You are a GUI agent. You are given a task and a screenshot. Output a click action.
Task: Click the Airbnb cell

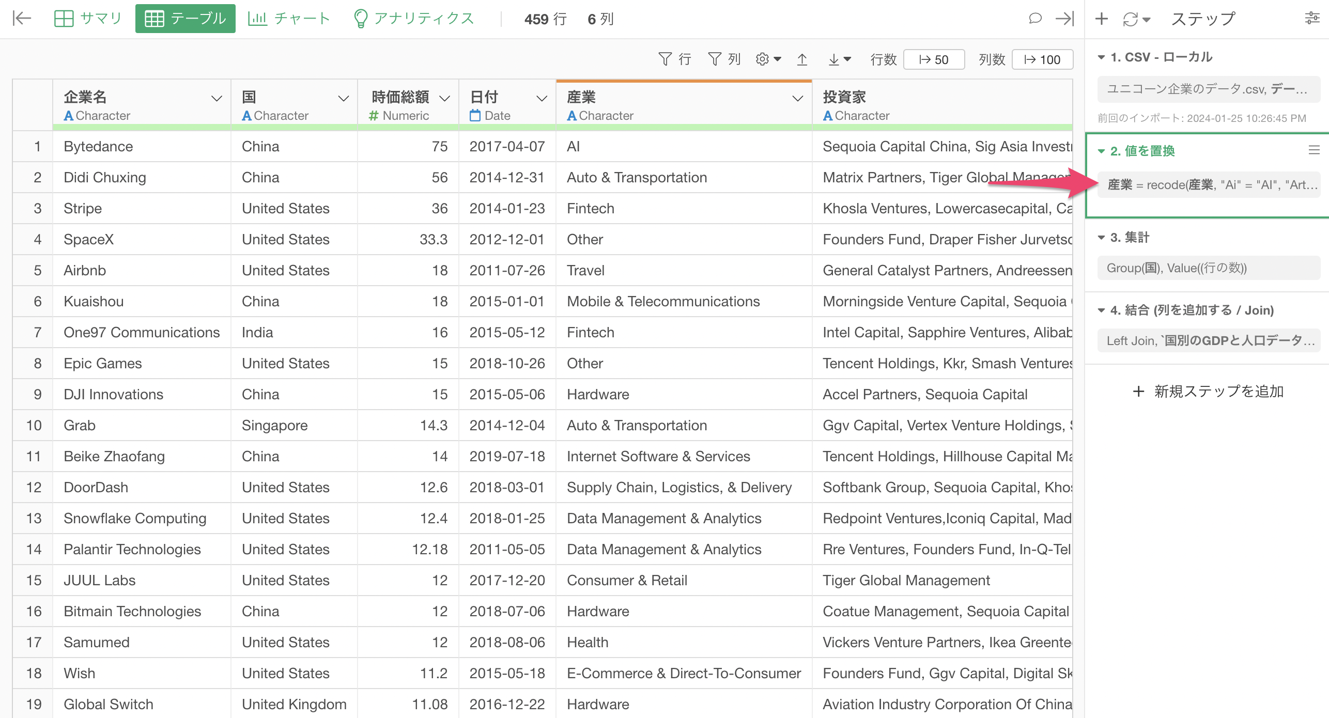pos(142,271)
